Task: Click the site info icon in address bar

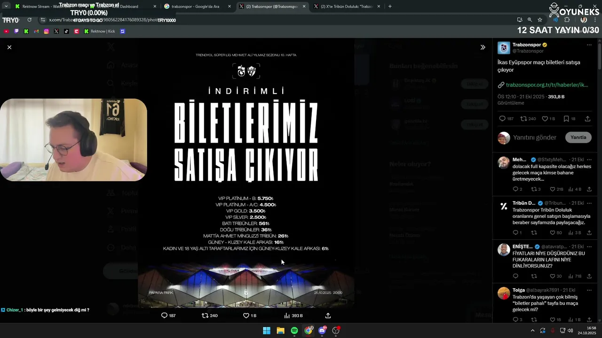Action: pyautogui.click(x=43, y=20)
